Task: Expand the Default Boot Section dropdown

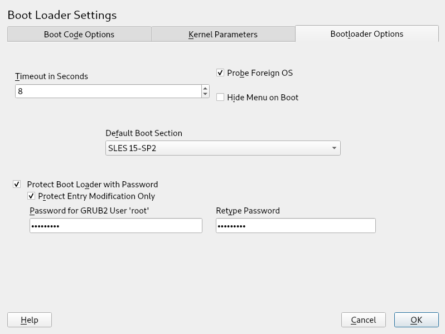Action: pyautogui.click(x=223, y=148)
